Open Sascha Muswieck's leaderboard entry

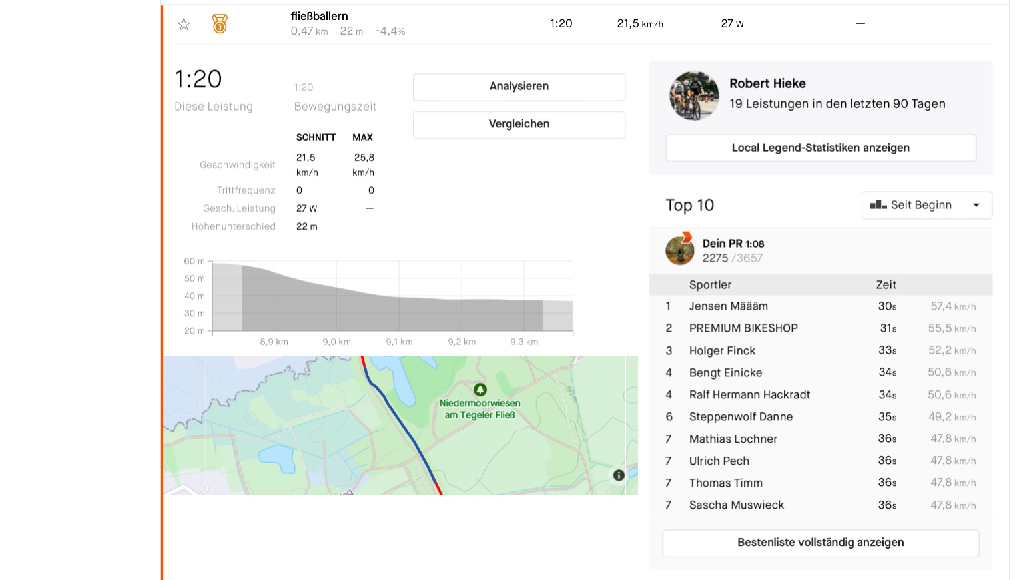coord(736,505)
